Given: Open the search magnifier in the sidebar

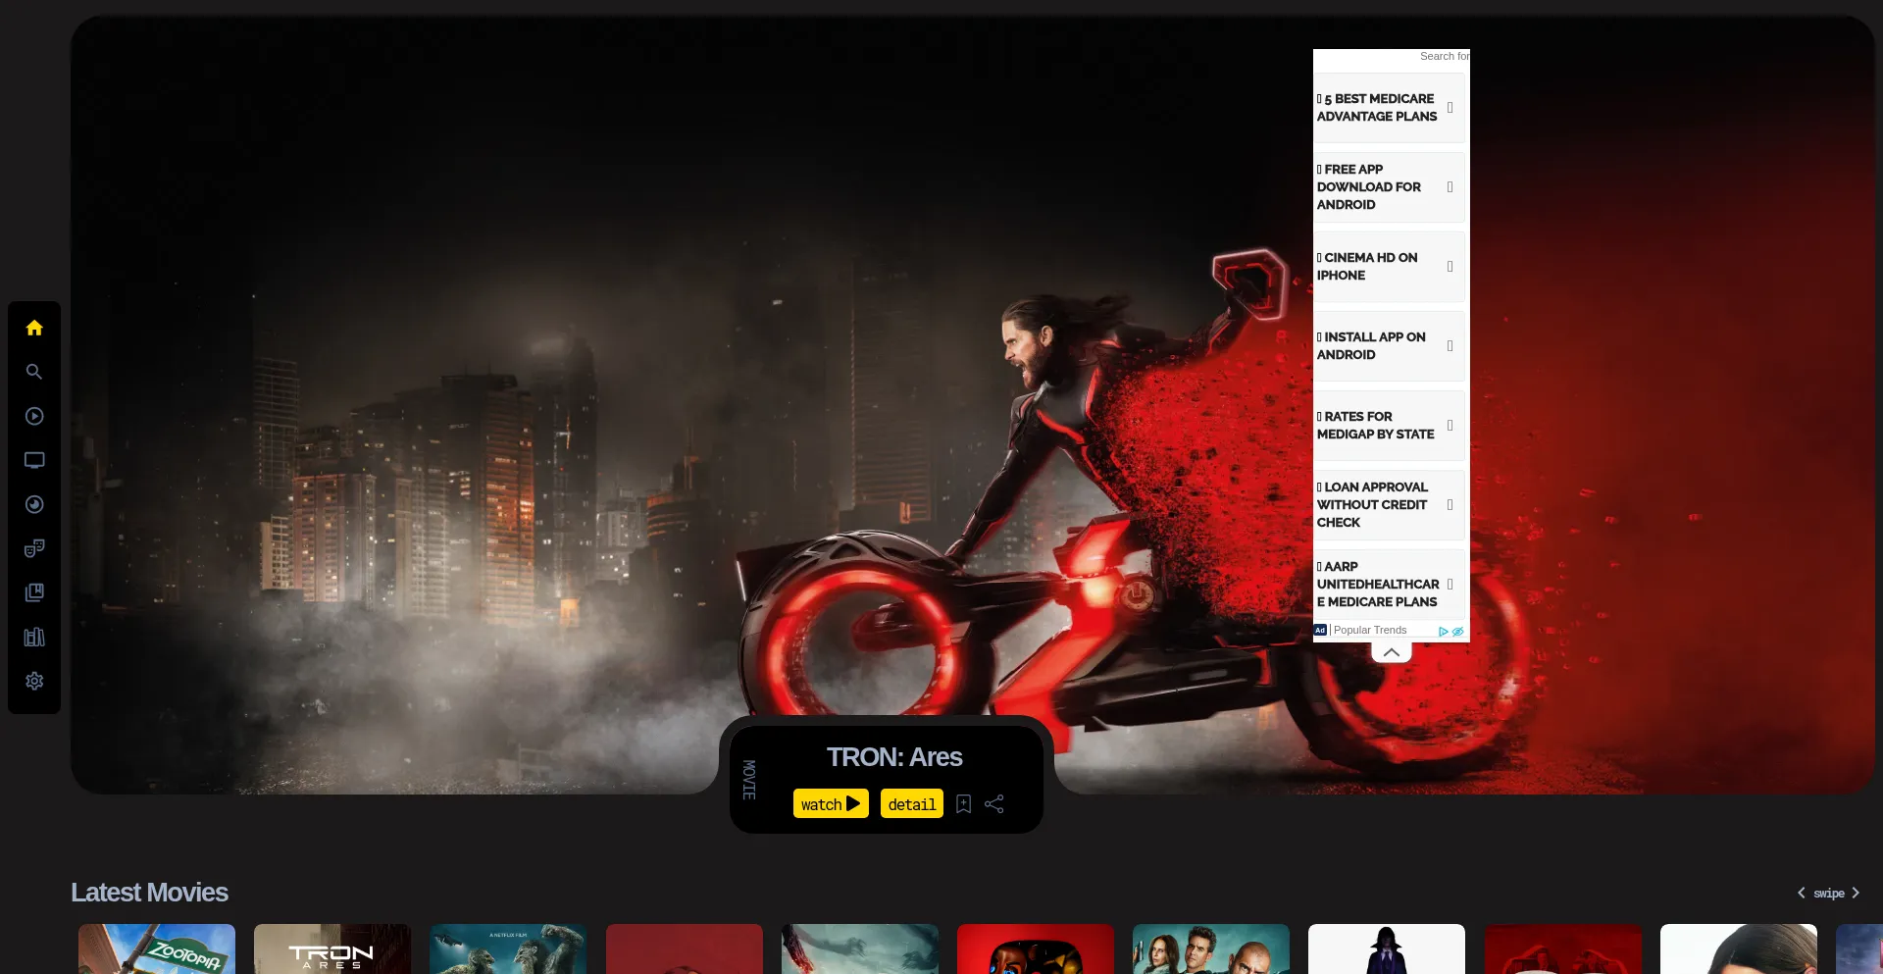Looking at the screenshot, I should coord(34,372).
